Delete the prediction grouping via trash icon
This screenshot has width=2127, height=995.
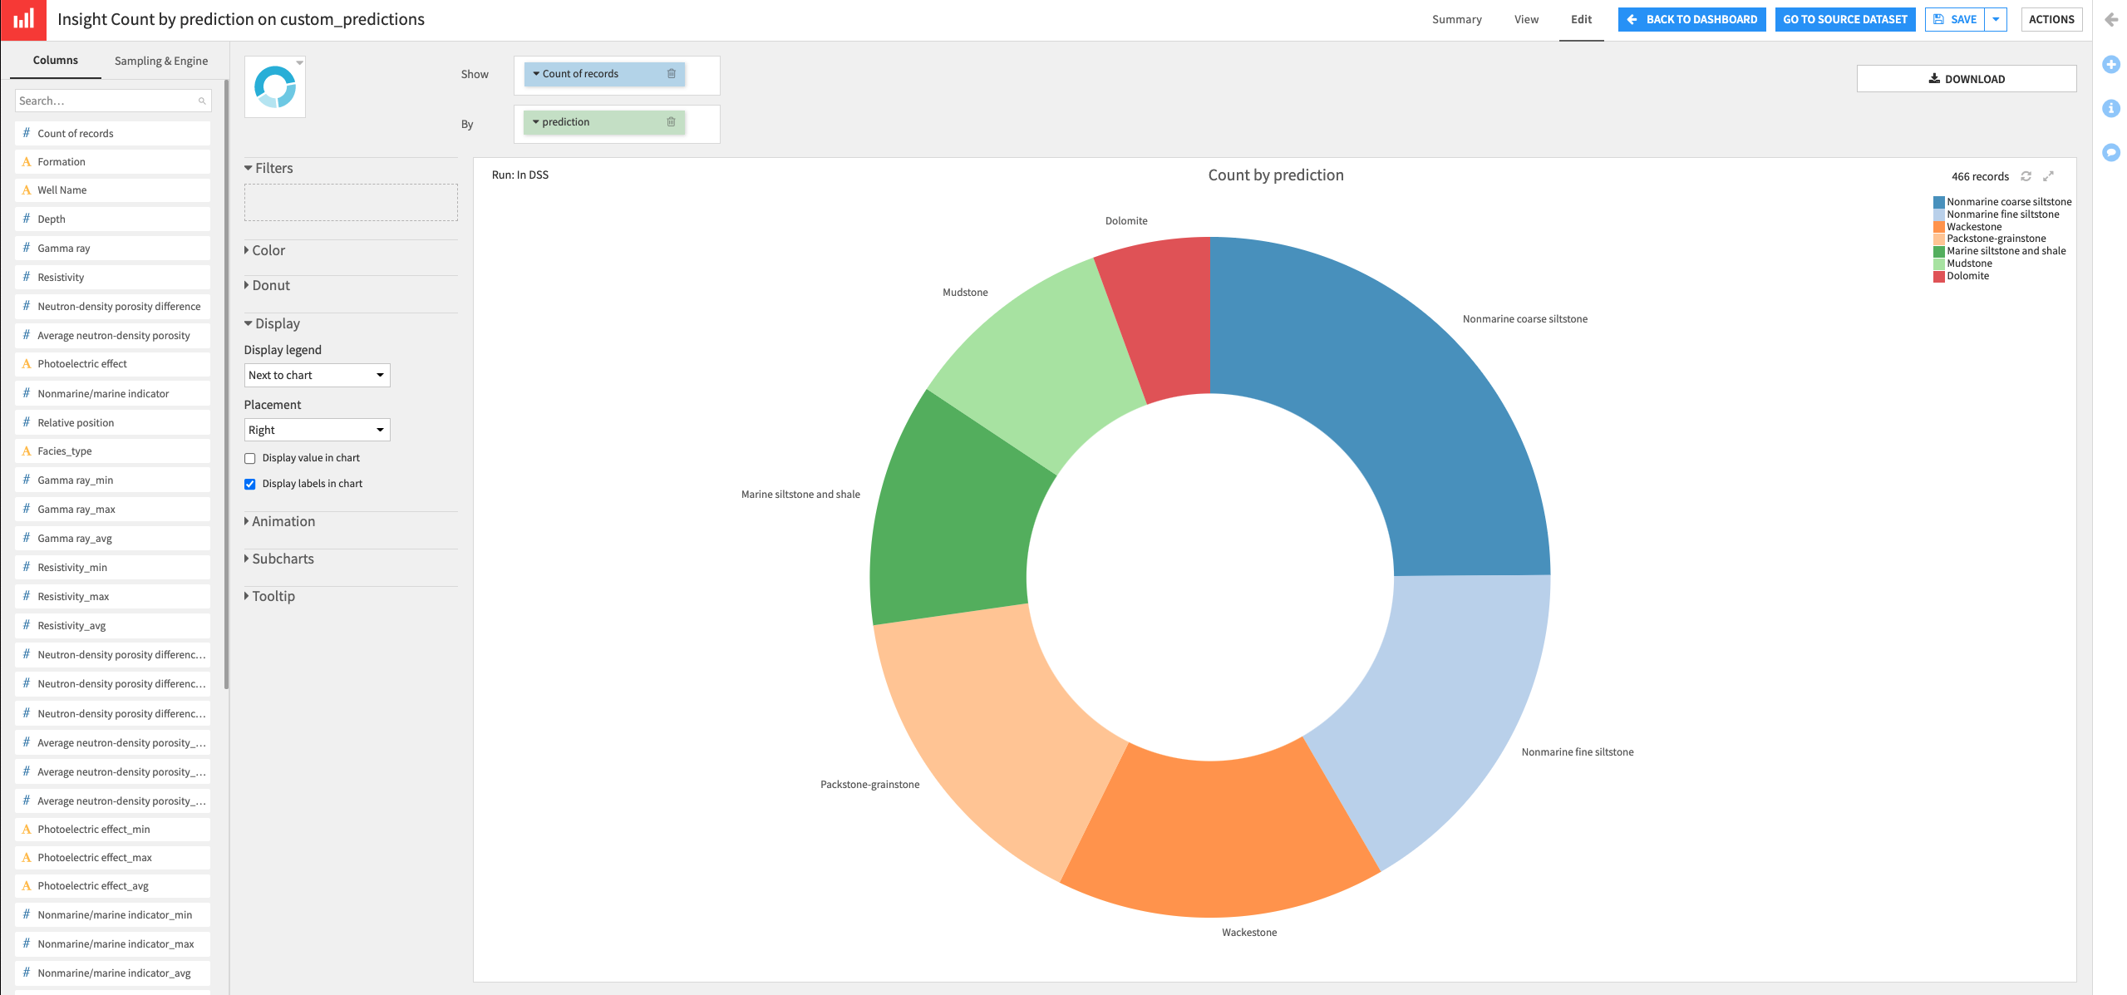672,121
